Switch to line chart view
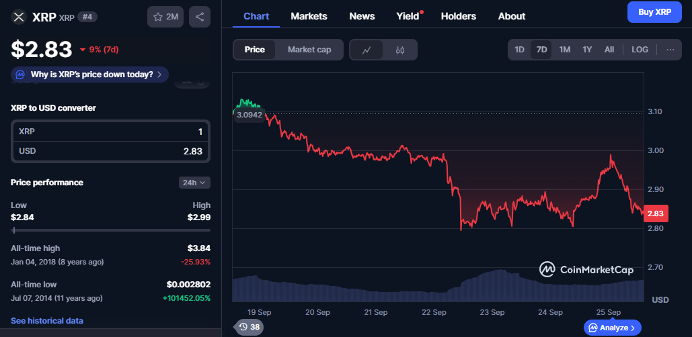692x337 pixels. (367, 50)
